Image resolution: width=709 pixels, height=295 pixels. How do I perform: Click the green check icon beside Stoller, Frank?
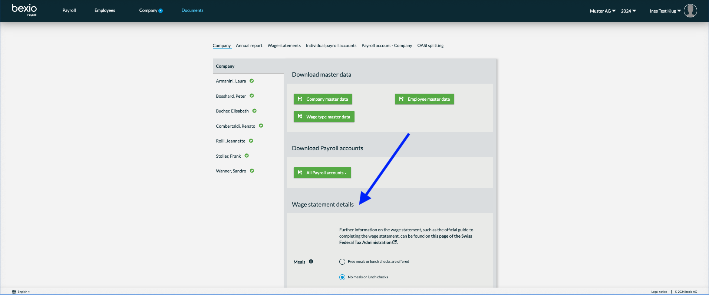[x=247, y=156]
